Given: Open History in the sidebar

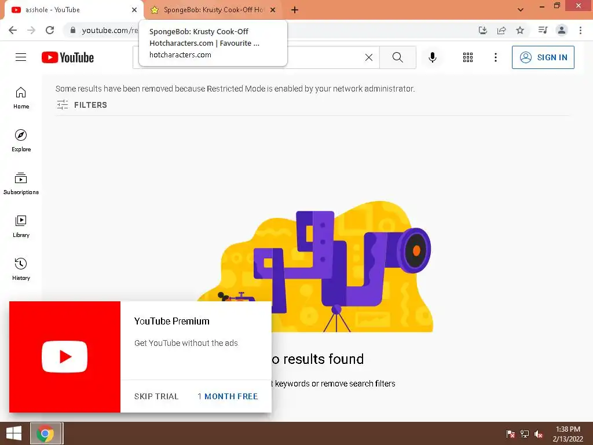Looking at the screenshot, I should click(21, 269).
